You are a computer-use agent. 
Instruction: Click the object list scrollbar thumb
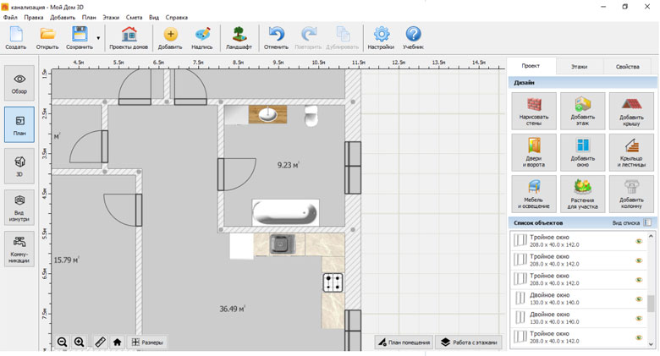point(652,304)
